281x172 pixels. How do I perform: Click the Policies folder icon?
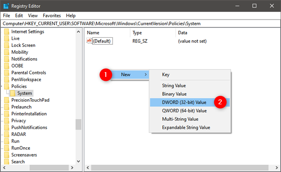coord(7,86)
